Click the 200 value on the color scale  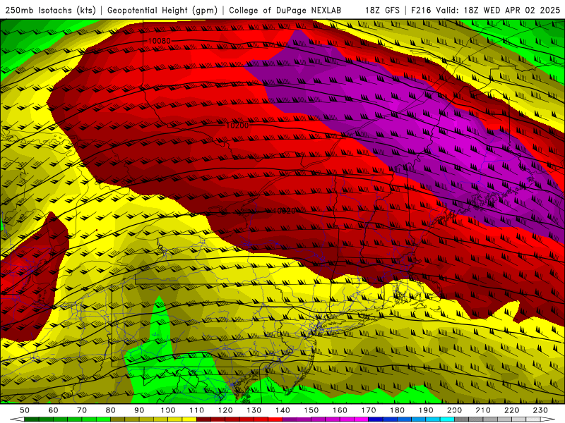pos(454,410)
